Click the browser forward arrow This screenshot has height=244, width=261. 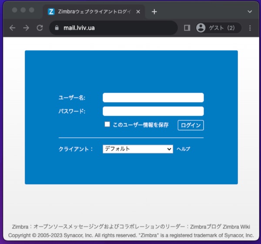(x=26, y=28)
